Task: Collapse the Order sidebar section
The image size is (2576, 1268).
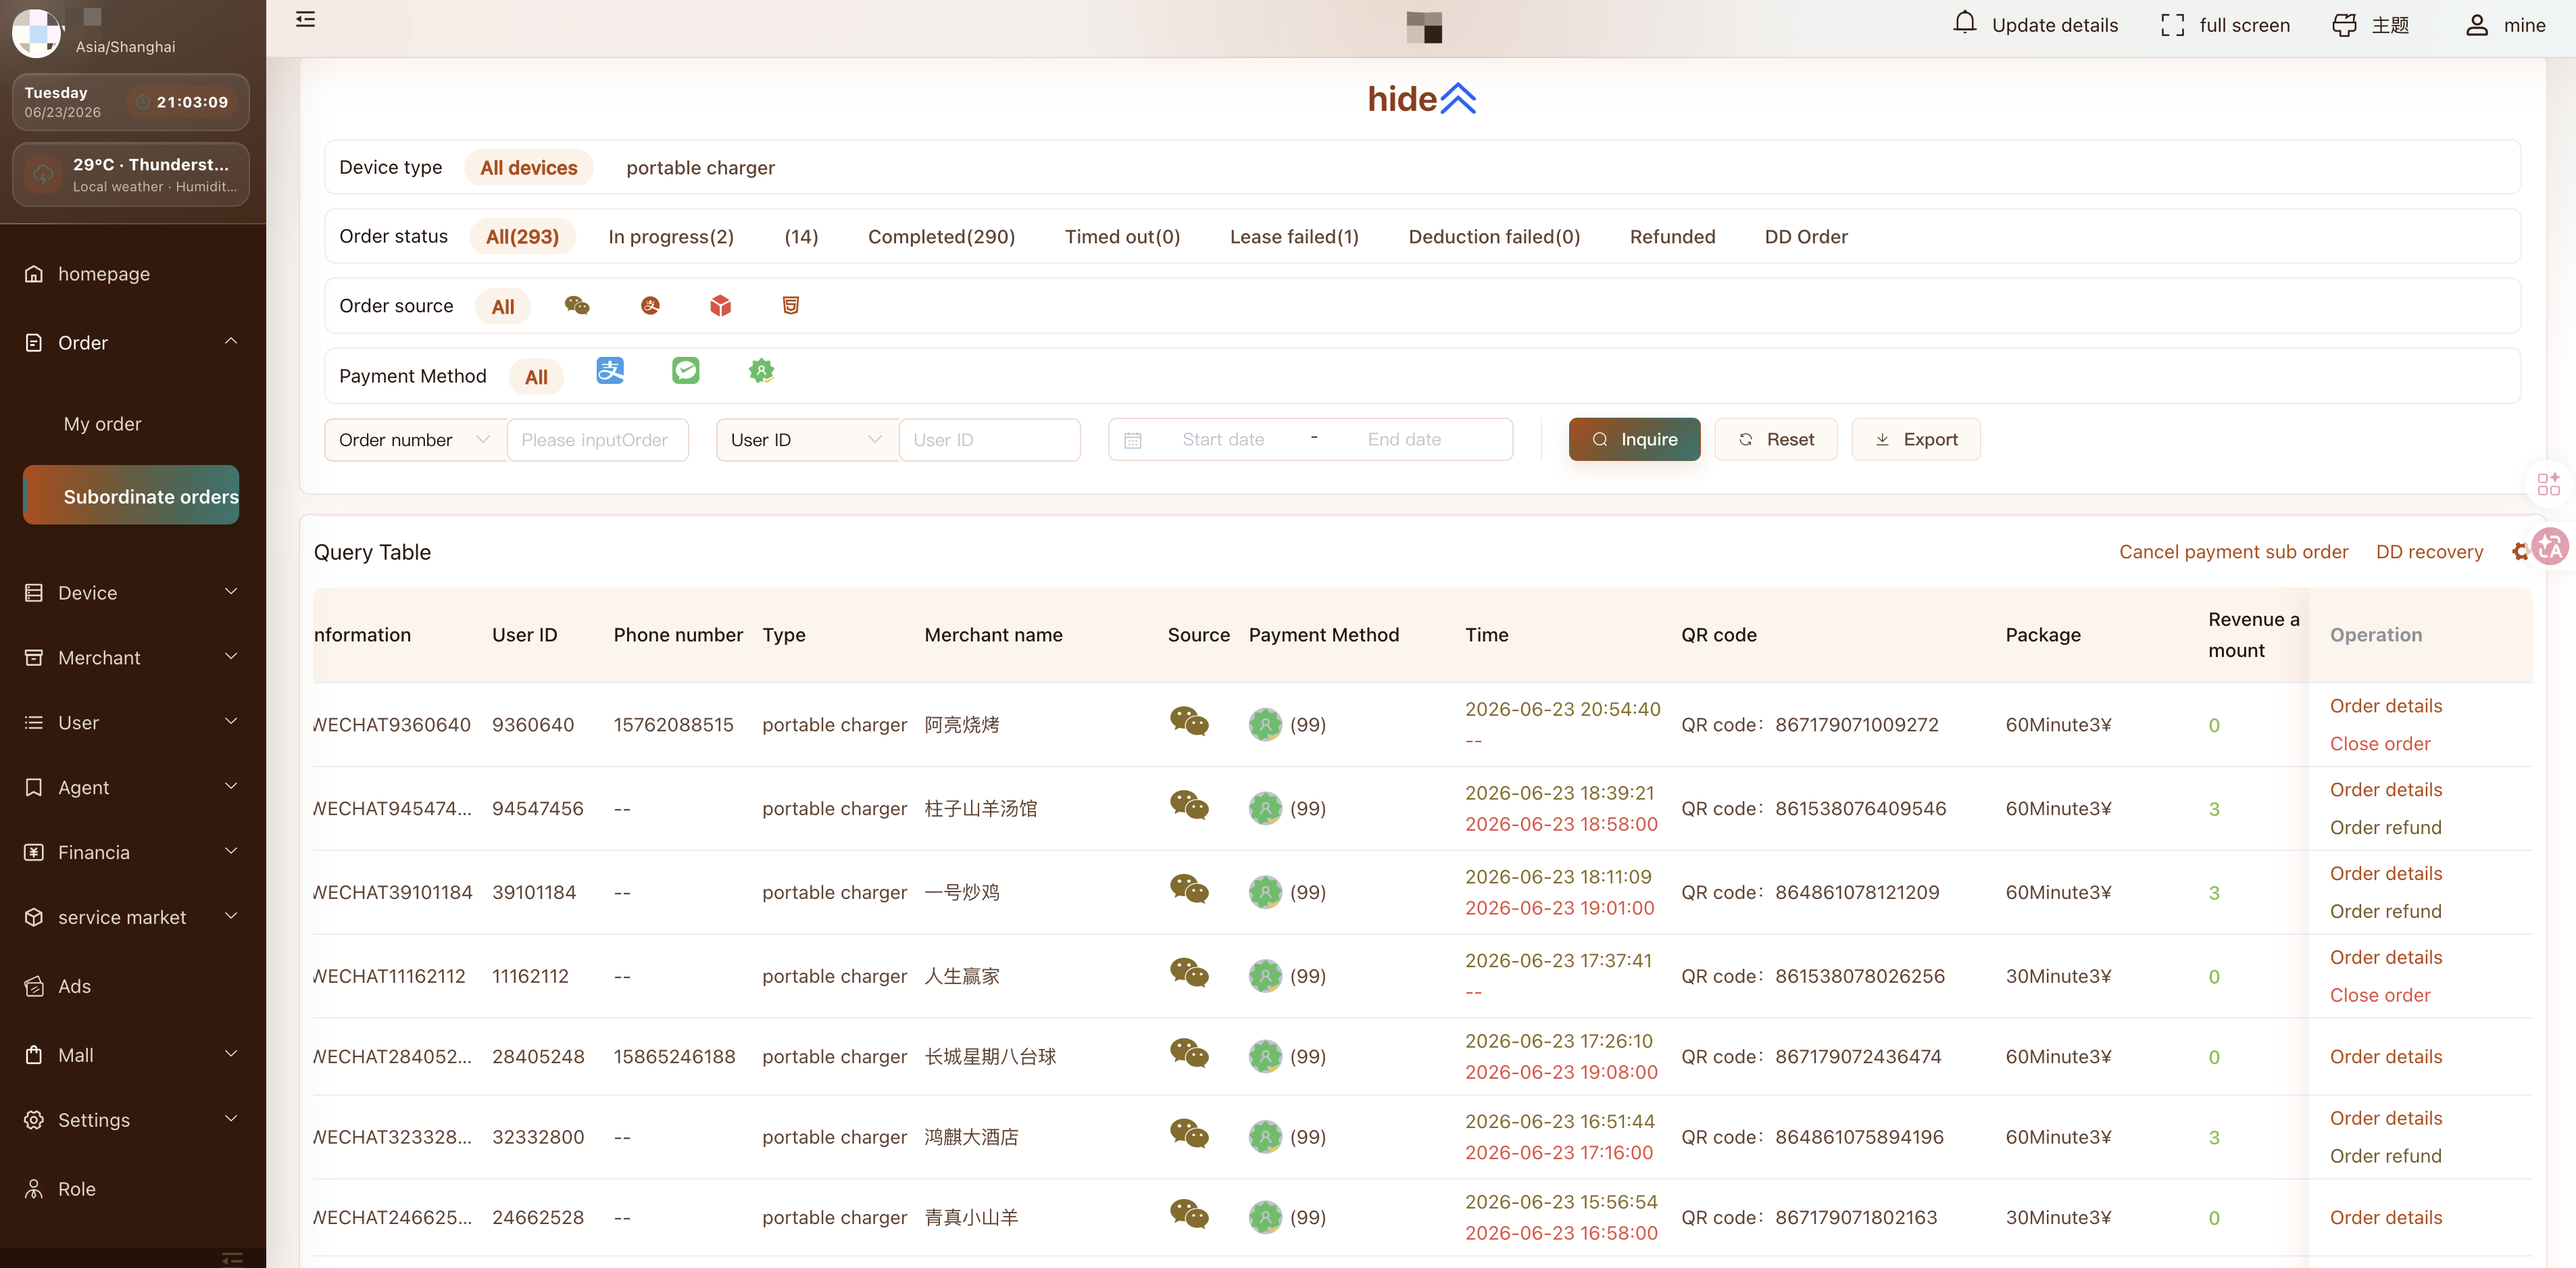Action: tap(231, 341)
